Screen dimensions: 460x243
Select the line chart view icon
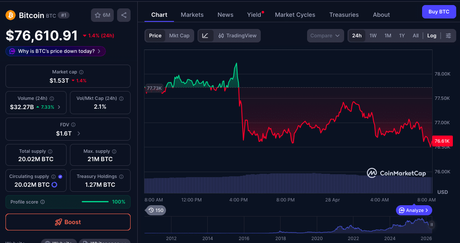(x=206, y=35)
